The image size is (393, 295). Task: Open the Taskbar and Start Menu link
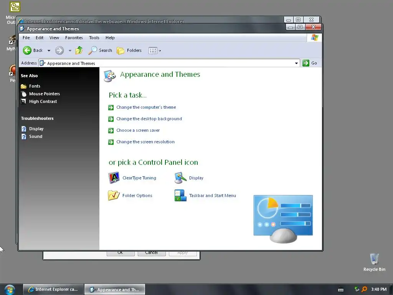click(x=213, y=196)
